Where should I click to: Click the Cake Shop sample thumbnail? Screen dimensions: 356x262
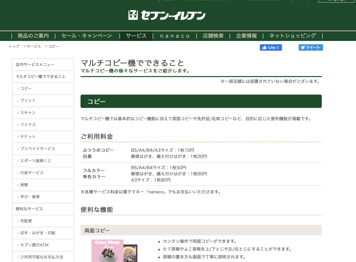pyautogui.click(x=114, y=251)
